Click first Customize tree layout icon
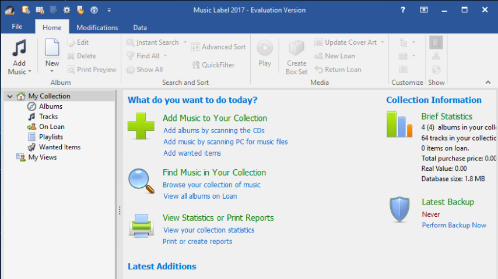This screenshot has height=279, width=498. coord(404,42)
